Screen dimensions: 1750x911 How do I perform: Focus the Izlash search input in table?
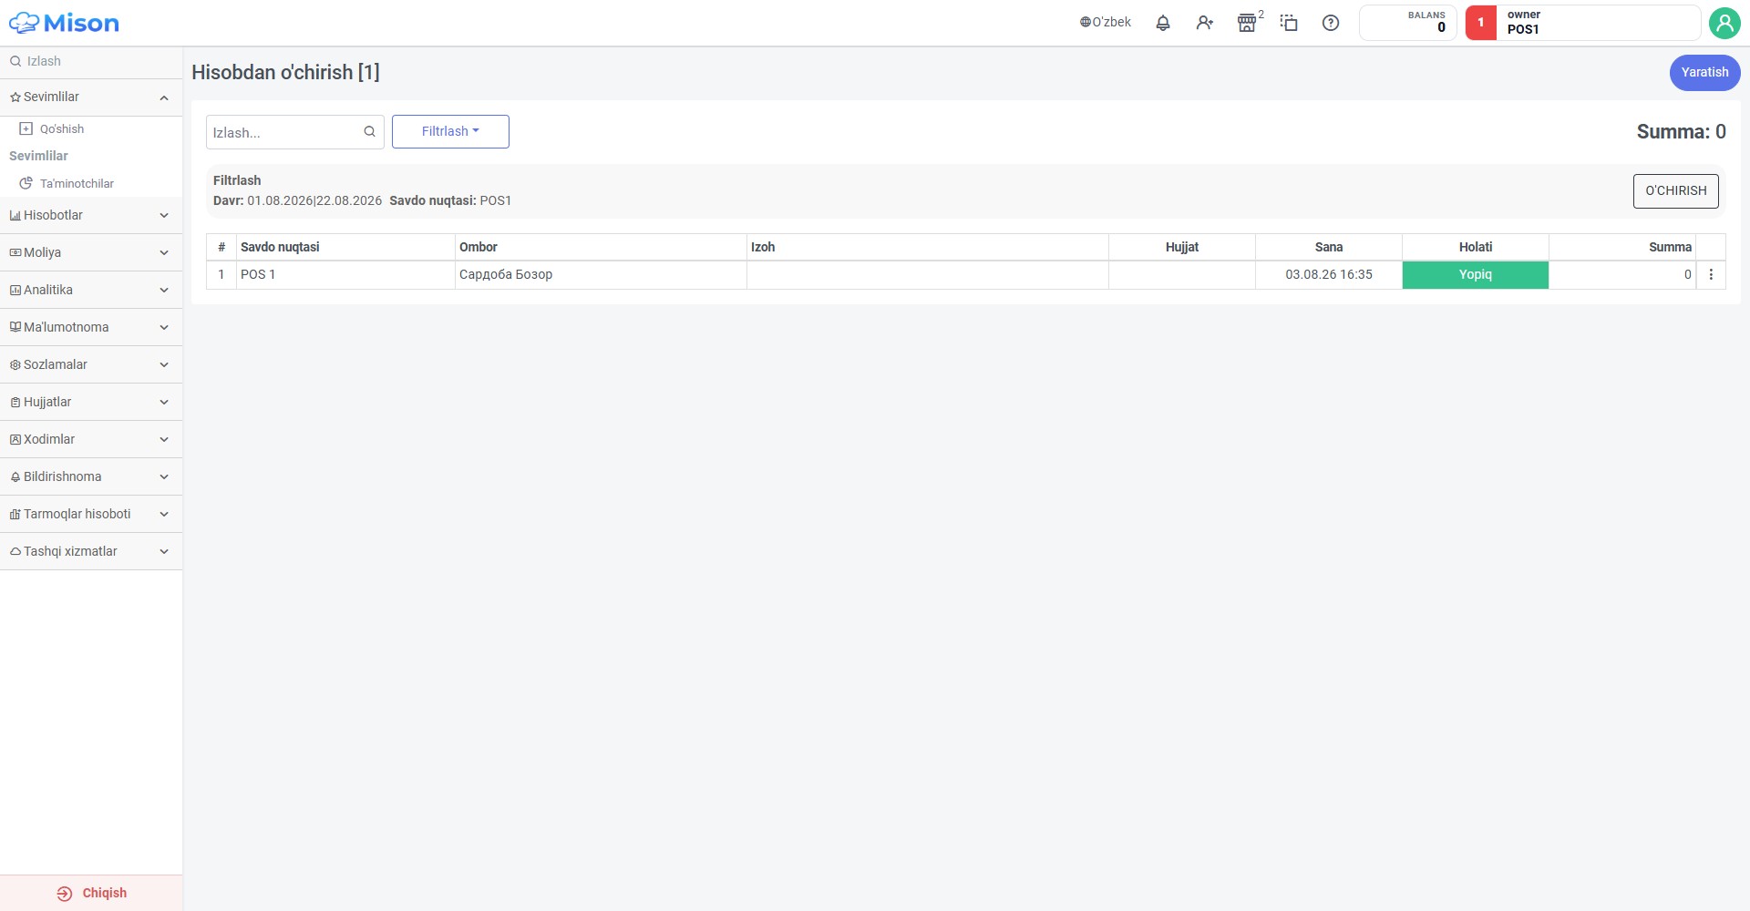click(284, 132)
